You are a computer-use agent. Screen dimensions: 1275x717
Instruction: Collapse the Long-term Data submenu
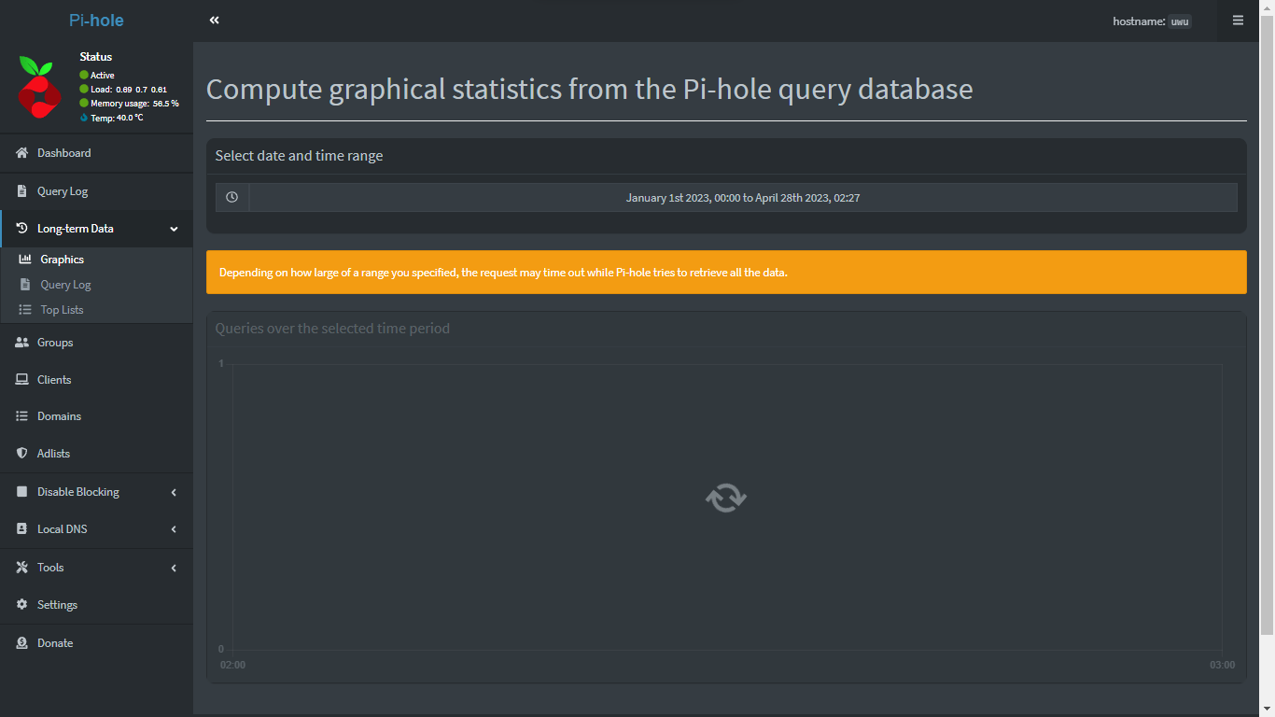(x=174, y=229)
